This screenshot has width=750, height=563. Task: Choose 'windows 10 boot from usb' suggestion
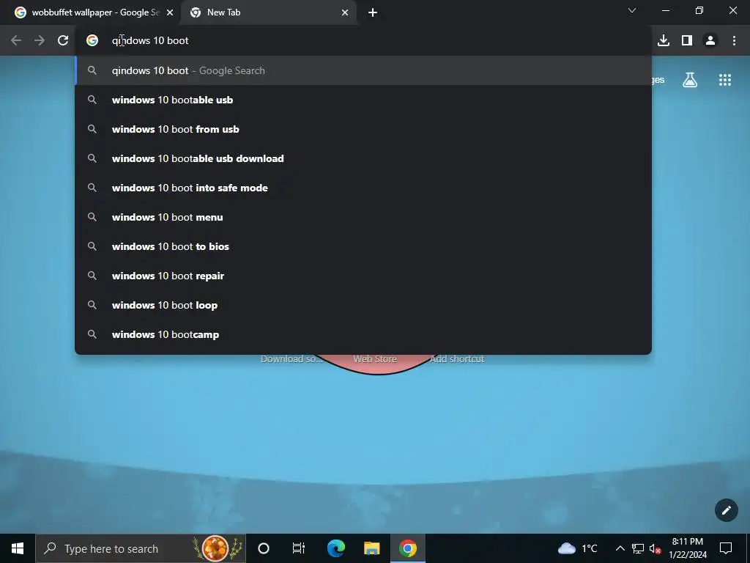point(363,129)
